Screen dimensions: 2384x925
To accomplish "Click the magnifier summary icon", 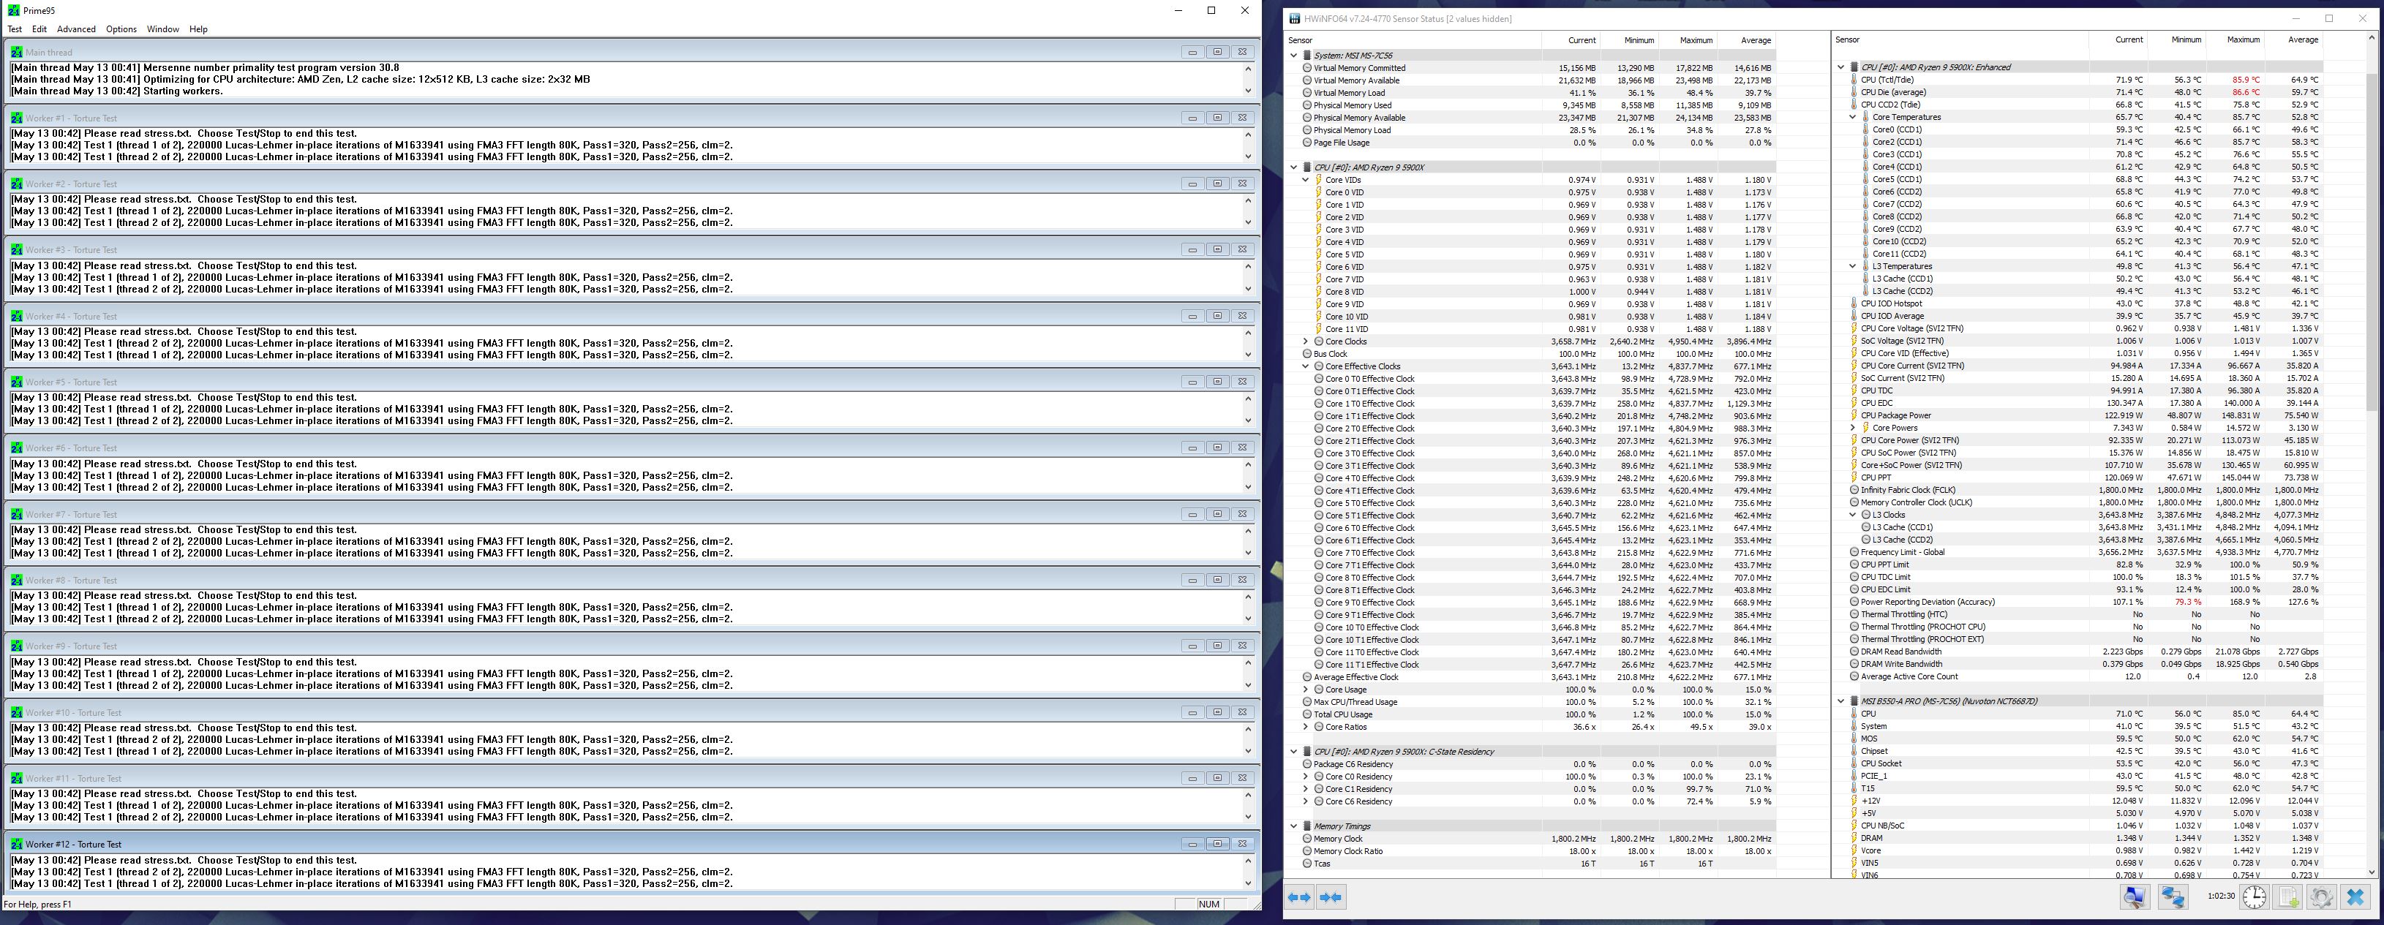I will (2134, 896).
